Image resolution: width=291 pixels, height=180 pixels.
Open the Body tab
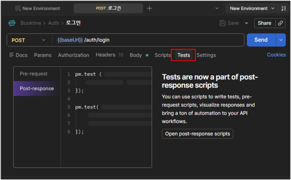(139, 55)
